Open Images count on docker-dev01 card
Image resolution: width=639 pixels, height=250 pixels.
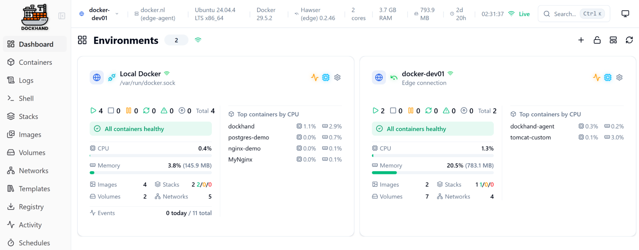pyautogui.click(x=400, y=185)
